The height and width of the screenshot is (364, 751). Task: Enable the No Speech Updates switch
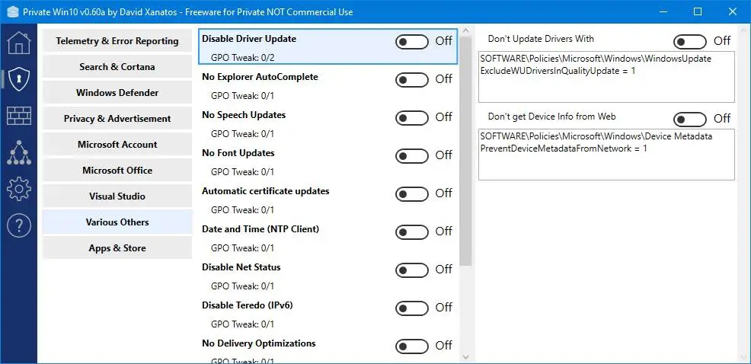pos(412,117)
